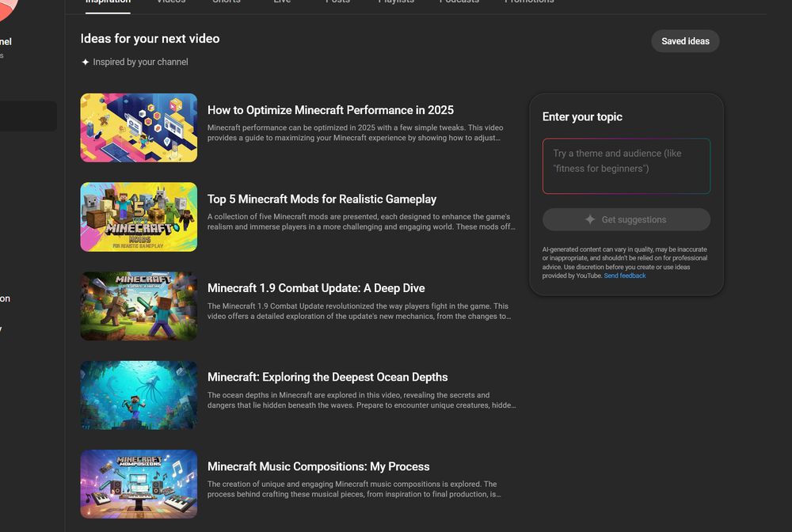
Task: Click description starting Minecraft performance can be optimized
Action: click(355, 133)
